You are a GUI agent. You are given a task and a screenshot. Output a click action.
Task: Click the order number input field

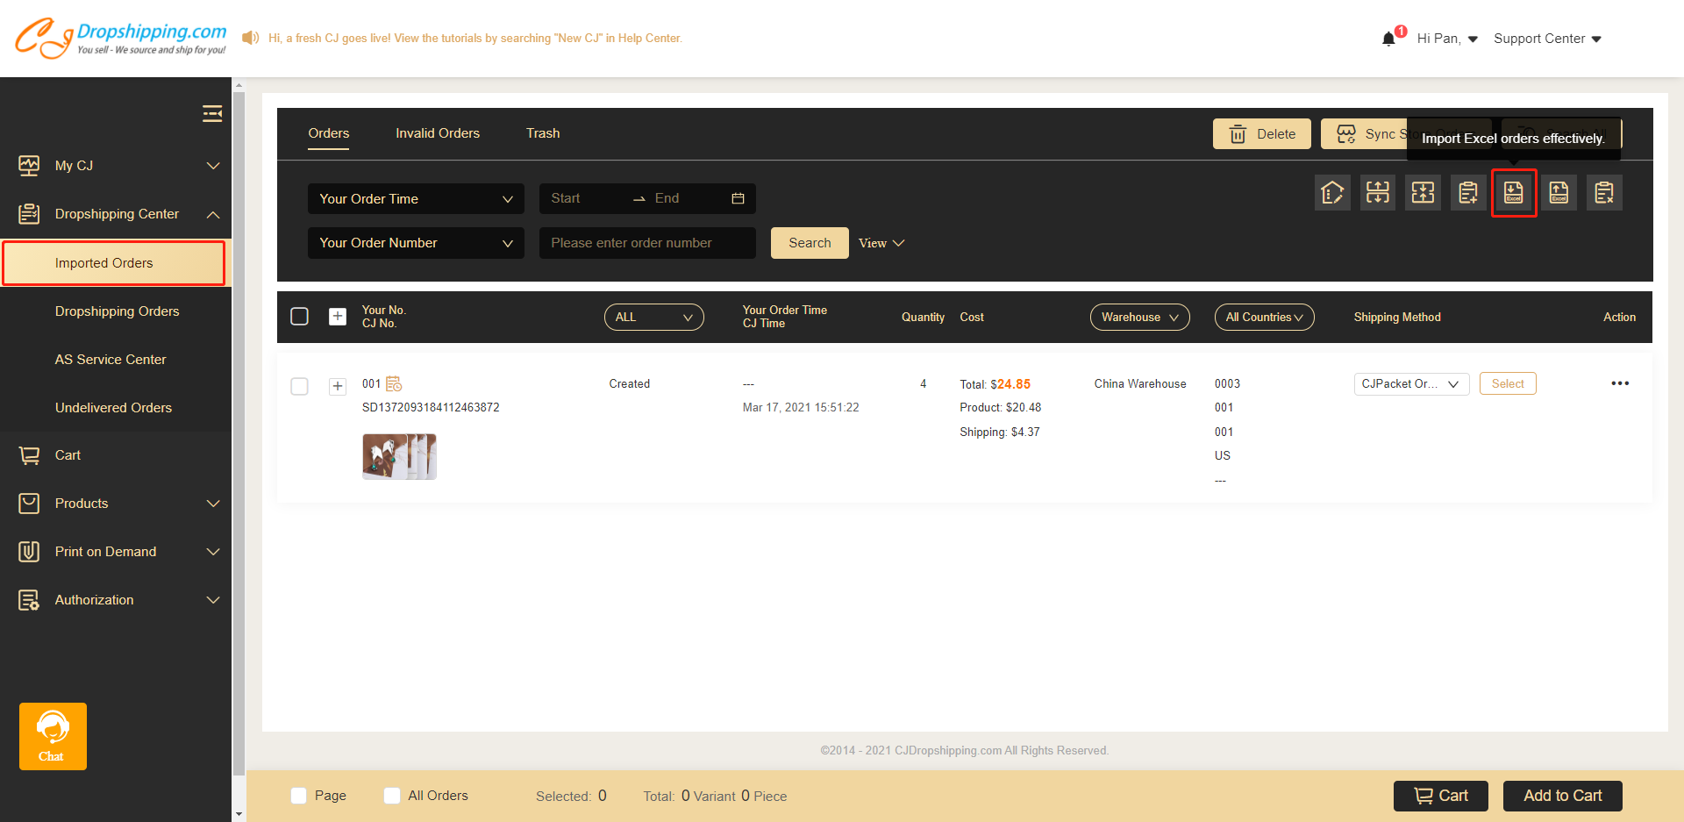click(x=646, y=243)
